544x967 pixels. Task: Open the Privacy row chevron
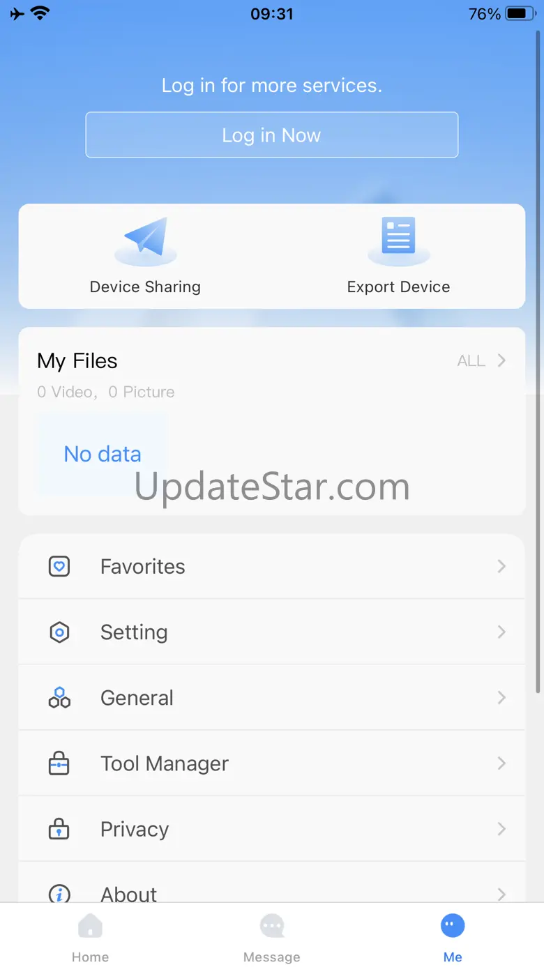501,829
